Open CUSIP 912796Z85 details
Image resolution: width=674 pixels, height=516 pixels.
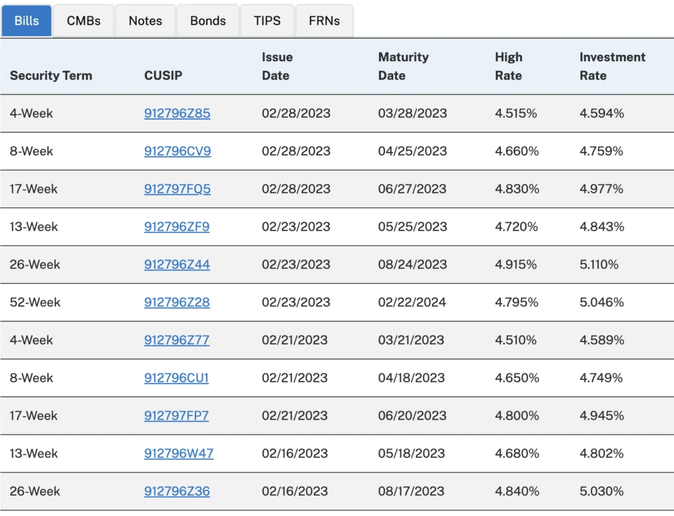[x=176, y=113]
